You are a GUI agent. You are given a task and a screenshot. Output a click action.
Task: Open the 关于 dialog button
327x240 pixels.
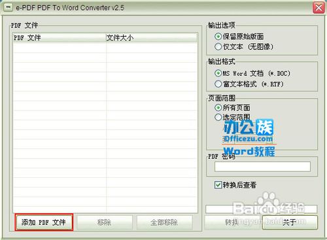[290, 222]
